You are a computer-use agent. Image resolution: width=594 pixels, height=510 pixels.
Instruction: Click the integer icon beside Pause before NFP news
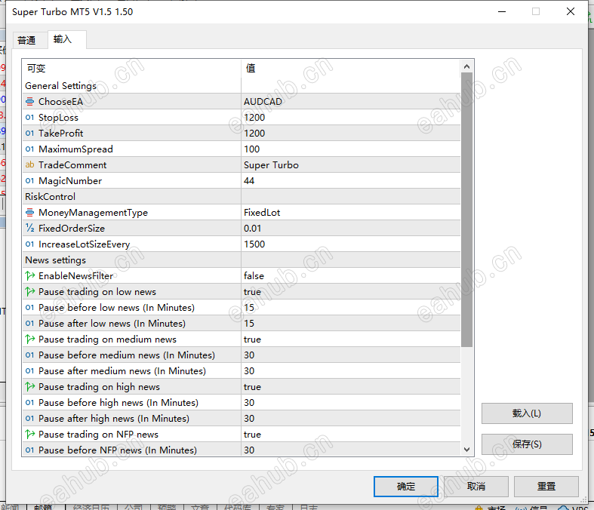point(29,450)
